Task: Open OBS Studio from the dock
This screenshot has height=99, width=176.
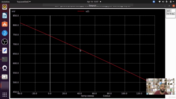Action: tap(5, 42)
